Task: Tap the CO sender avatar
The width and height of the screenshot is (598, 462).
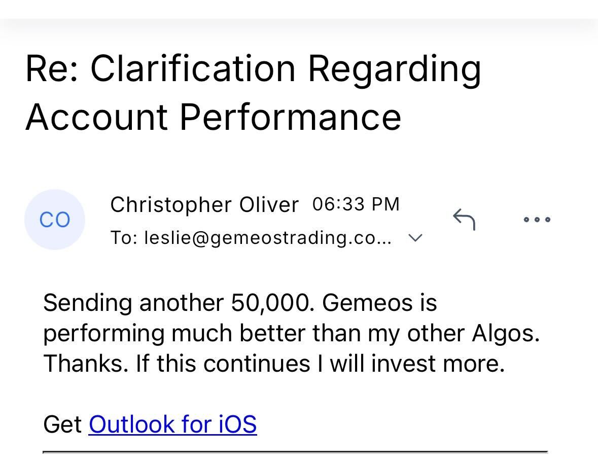Action: 55,220
